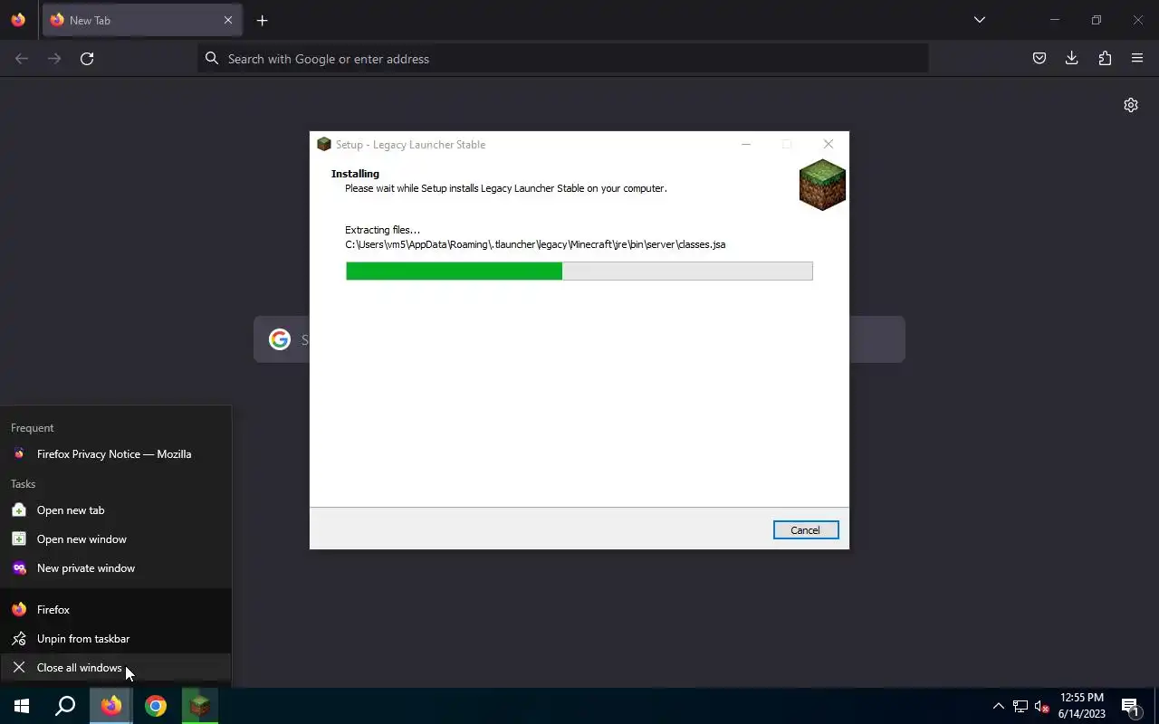This screenshot has height=724, width=1159.
Task: Open Google Chrome from the taskbar
Action: (156, 706)
